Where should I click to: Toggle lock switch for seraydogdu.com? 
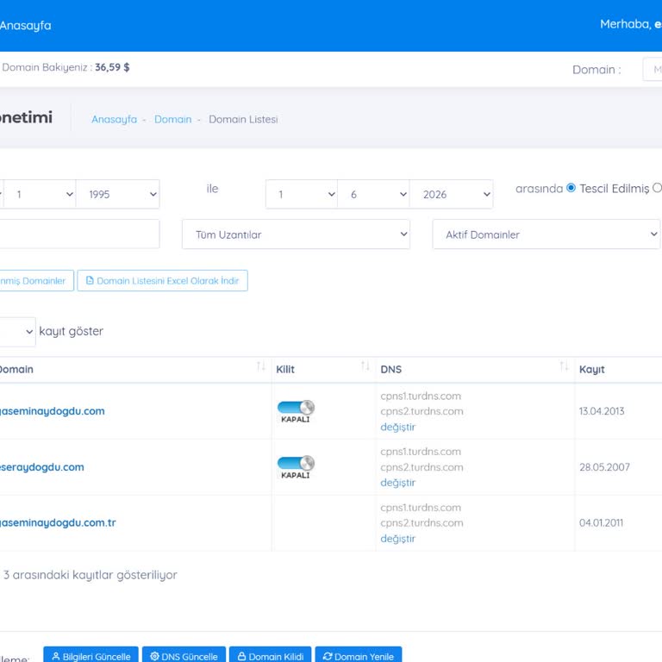tap(296, 463)
